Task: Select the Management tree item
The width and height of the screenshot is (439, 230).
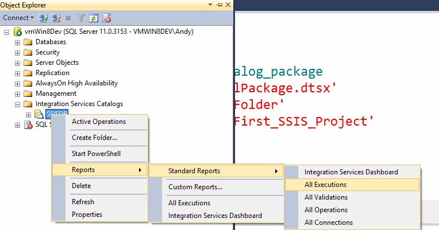Action: pyautogui.click(x=56, y=93)
